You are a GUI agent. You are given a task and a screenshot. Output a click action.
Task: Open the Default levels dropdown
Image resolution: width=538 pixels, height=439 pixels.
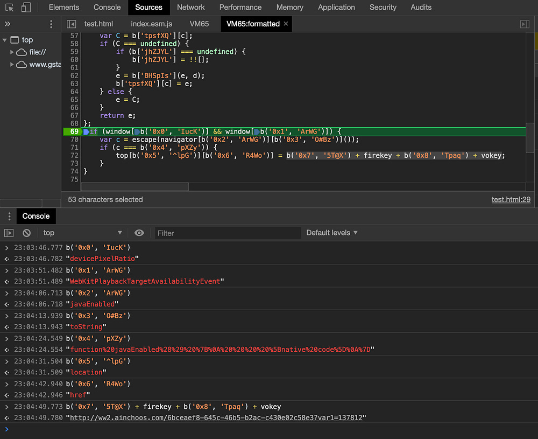point(332,233)
